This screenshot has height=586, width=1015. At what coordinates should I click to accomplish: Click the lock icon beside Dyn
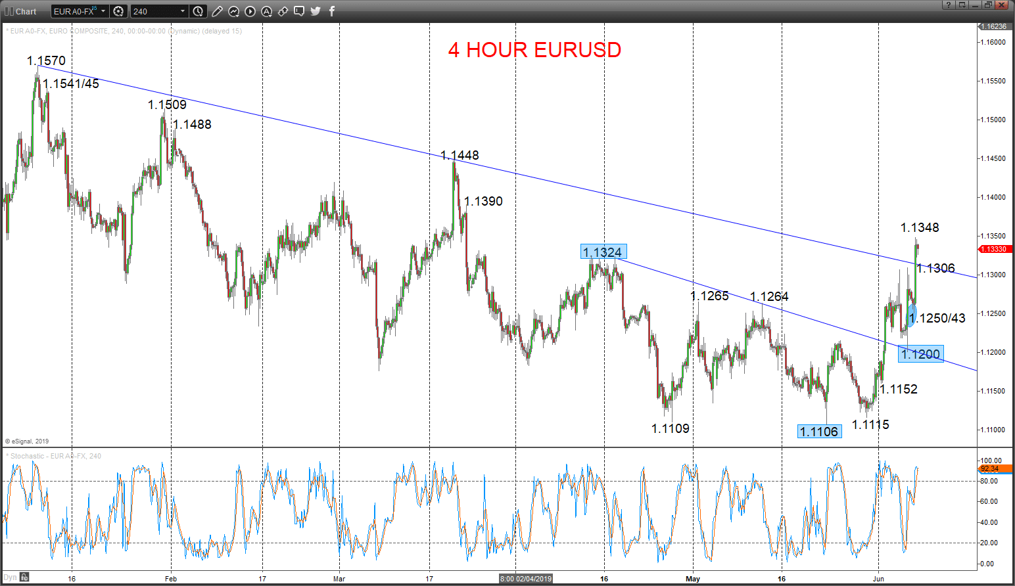click(x=24, y=577)
